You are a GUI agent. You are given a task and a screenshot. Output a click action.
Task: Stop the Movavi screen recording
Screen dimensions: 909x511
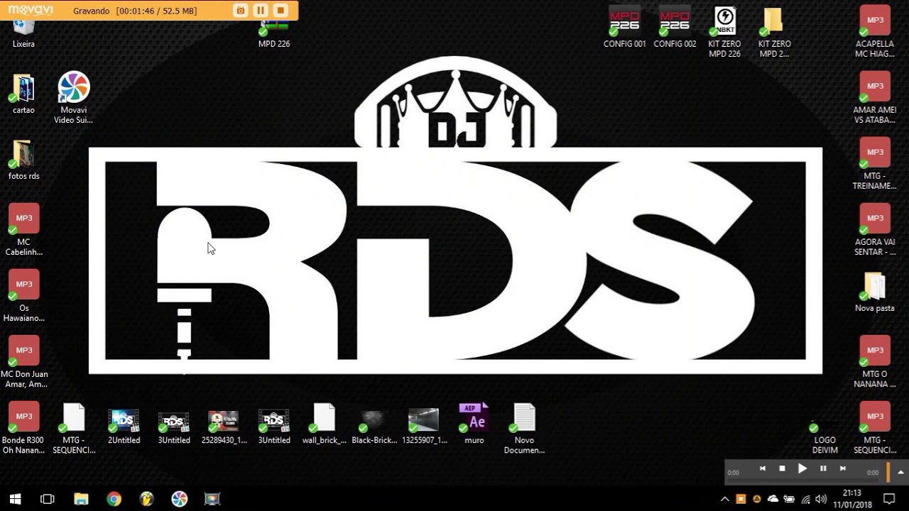tap(281, 11)
